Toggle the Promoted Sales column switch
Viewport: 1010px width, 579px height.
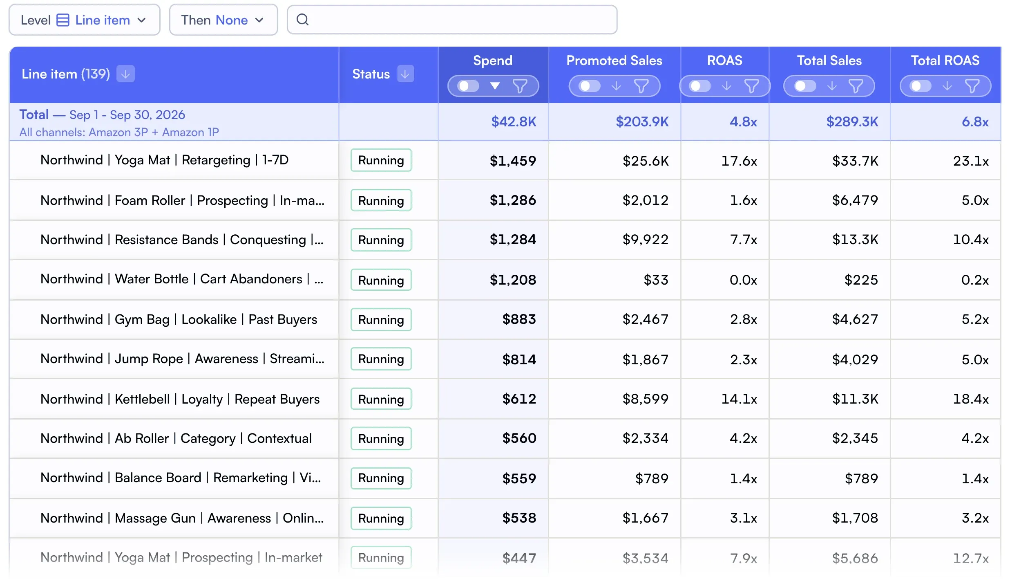[x=590, y=86]
